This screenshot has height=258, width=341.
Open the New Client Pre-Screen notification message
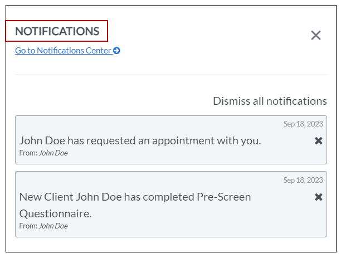[135, 197]
